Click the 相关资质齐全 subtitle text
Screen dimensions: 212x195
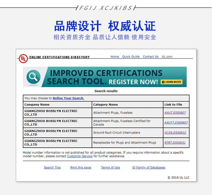point(72,37)
